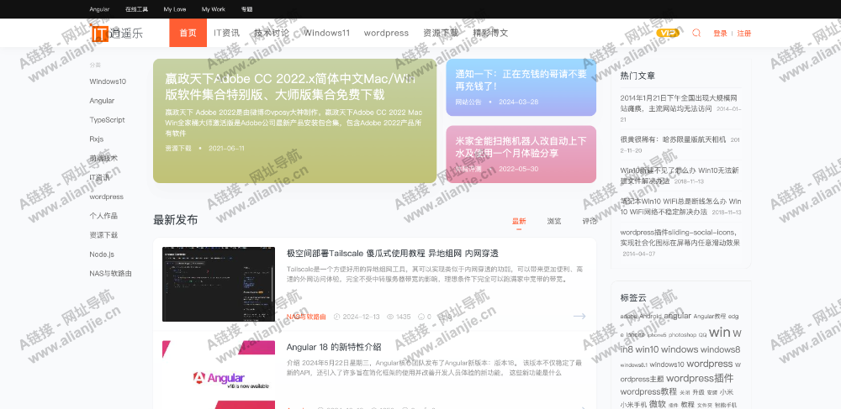Click the comment icon on Tailscale article
This screenshot has height=409, width=841.
421,317
